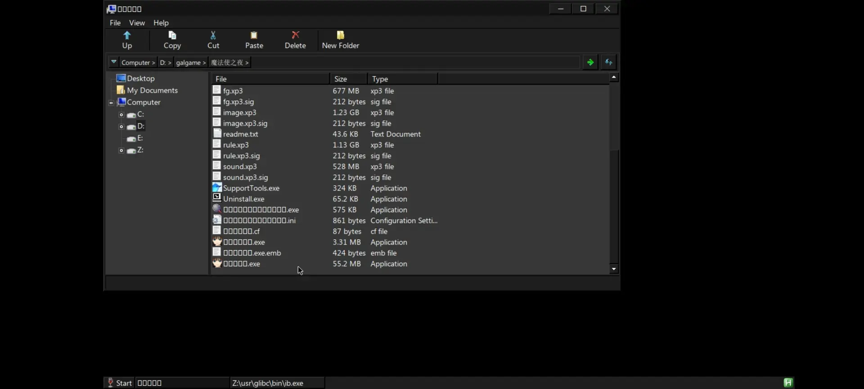Click the red Delete icon

(295, 35)
